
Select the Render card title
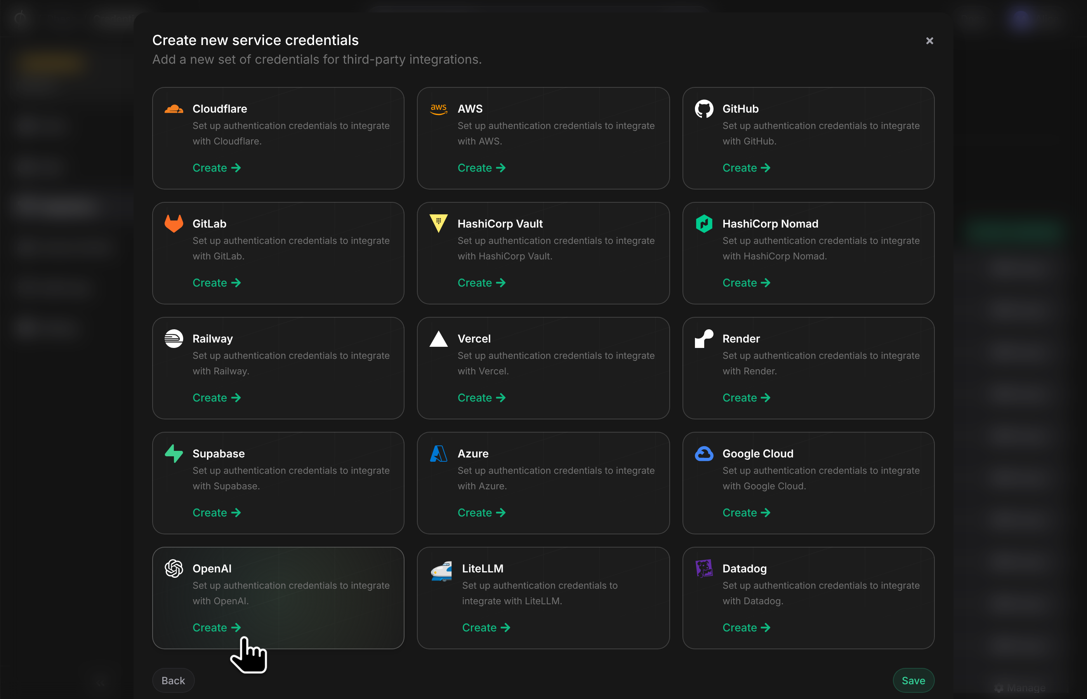tap(741, 339)
